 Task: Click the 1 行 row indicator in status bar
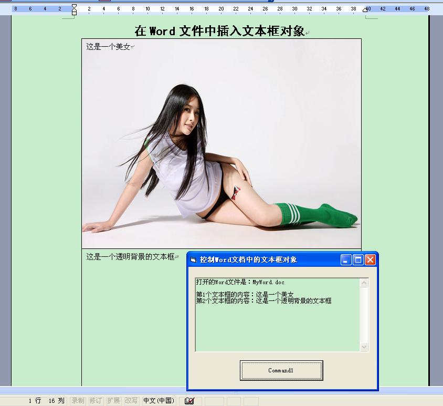[35, 401]
